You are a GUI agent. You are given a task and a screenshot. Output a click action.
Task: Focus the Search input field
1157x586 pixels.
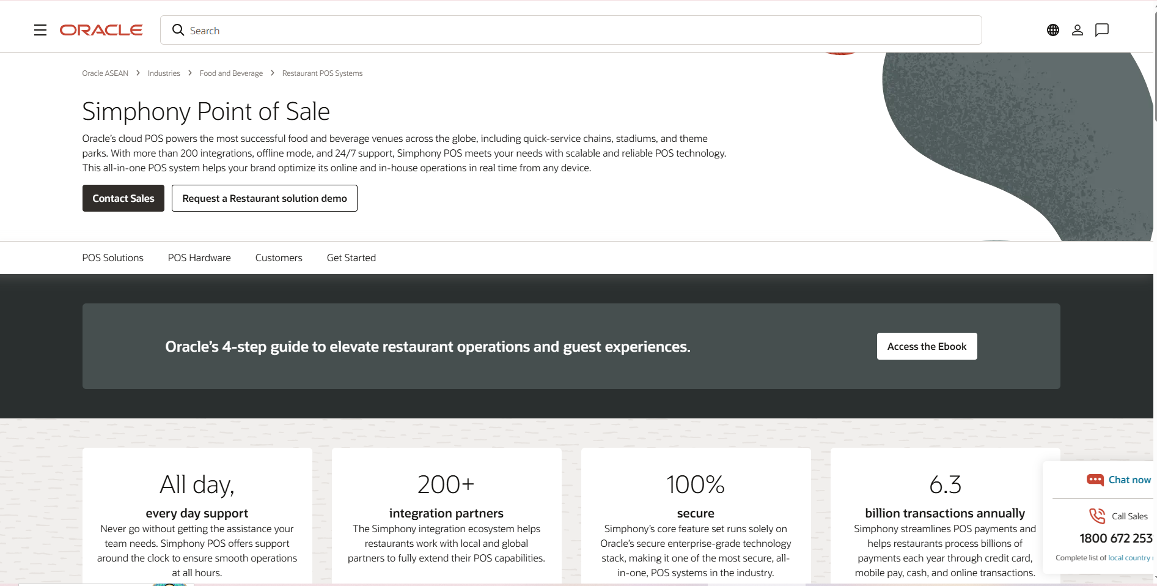(571, 30)
